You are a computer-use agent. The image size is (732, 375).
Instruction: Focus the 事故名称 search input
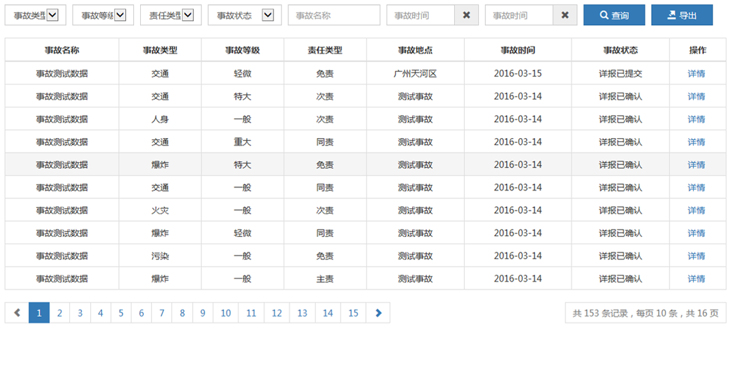pyautogui.click(x=334, y=15)
